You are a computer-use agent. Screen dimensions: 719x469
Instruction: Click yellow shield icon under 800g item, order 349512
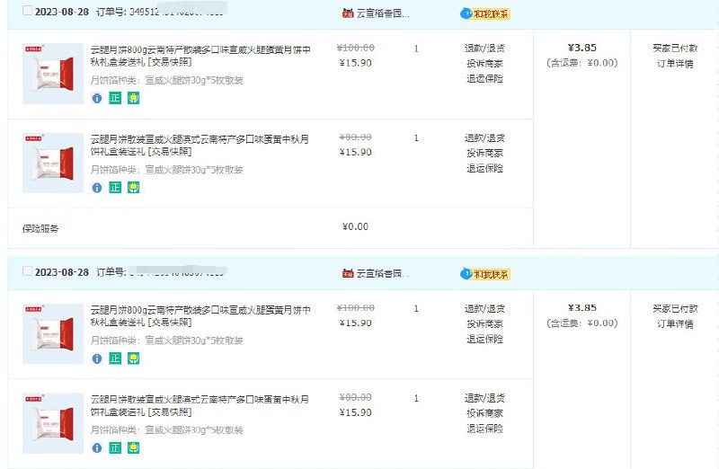(x=133, y=98)
